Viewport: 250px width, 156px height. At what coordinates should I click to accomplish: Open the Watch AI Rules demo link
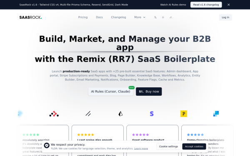(x=173, y=5)
